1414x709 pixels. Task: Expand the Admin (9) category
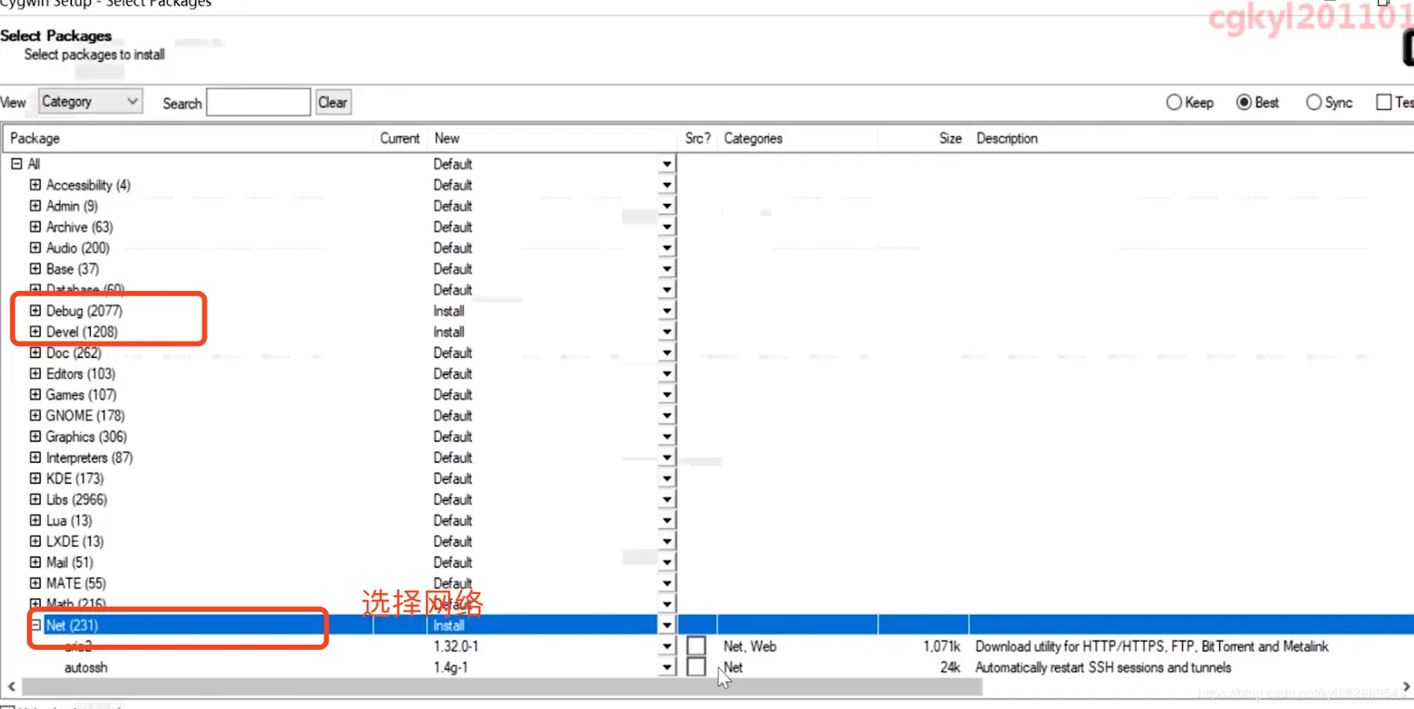coord(35,206)
